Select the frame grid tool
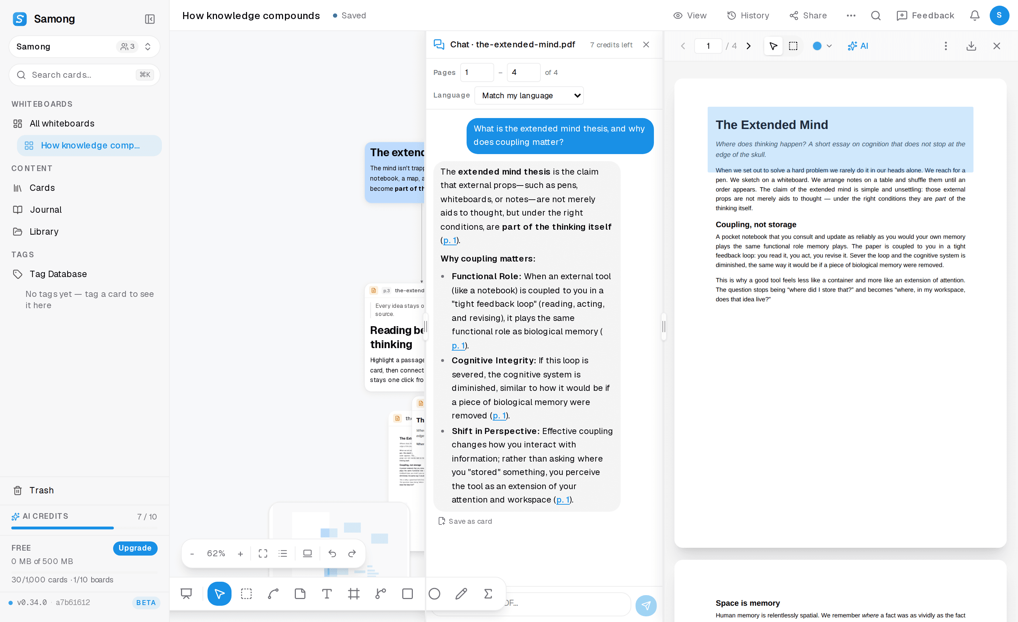1018x622 pixels. pyautogui.click(x=354, y=594)
